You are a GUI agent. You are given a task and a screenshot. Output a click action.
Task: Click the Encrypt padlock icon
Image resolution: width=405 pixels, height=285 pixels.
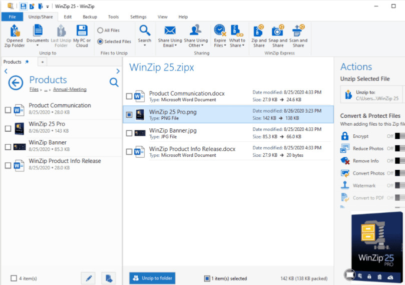[x=345, y=136]
